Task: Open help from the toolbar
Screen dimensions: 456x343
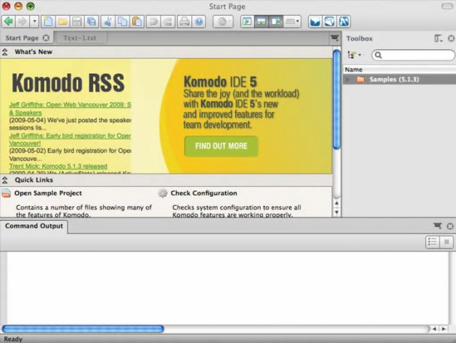Action: (199, 21)
